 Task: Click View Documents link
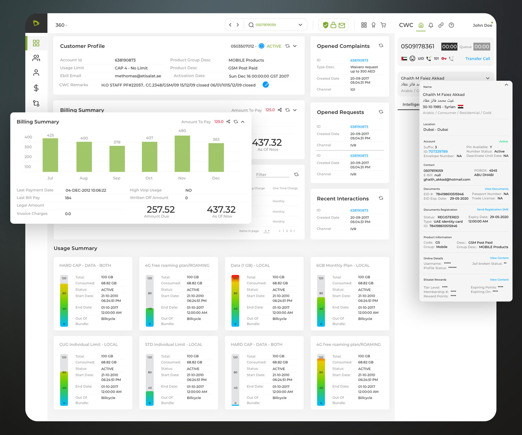pos(496,189)
